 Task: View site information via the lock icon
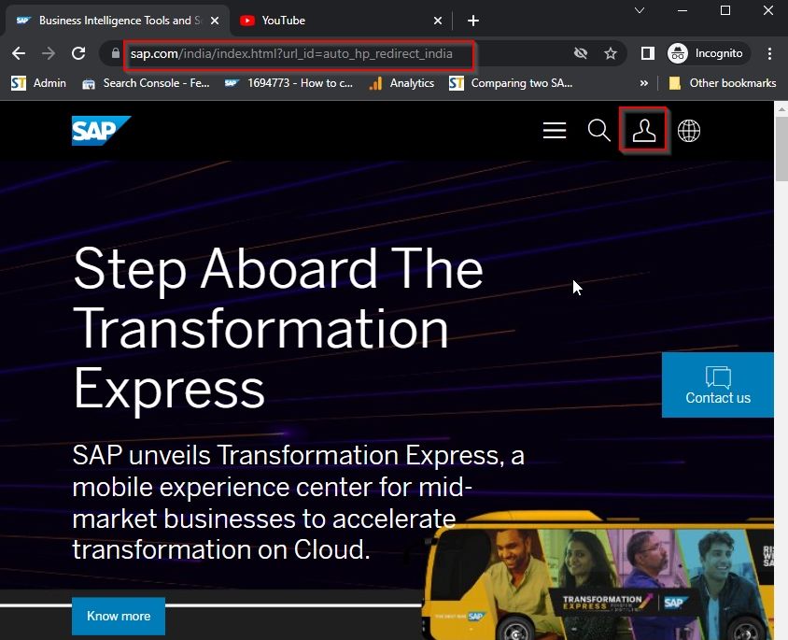[x=116, y=53]
